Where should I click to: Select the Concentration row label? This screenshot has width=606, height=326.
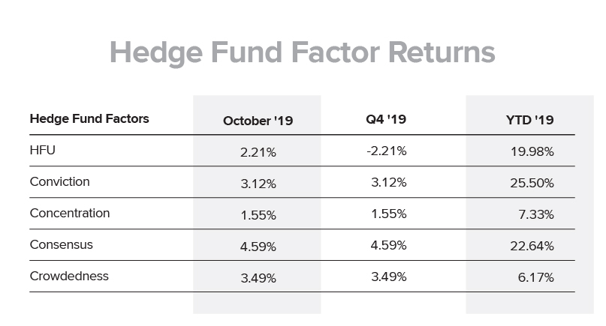pyautogui.click(x=70, y=213)
